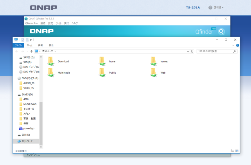Open the ファイル ribbon tab
The height and width of the screenshot is (165, 251).
click(18, 45)
